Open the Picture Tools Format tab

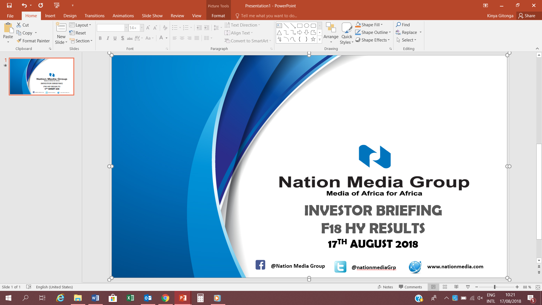coord(218,16)
